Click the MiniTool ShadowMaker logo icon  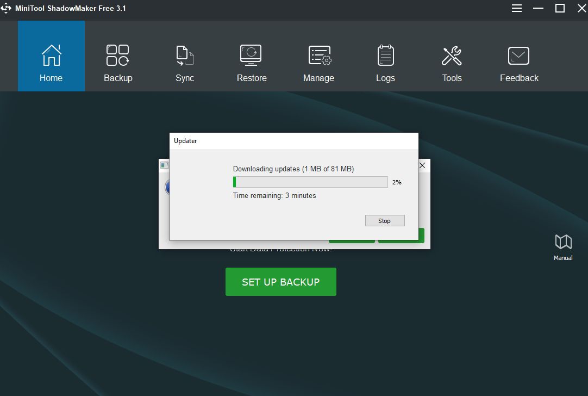(x=6, y=8)
